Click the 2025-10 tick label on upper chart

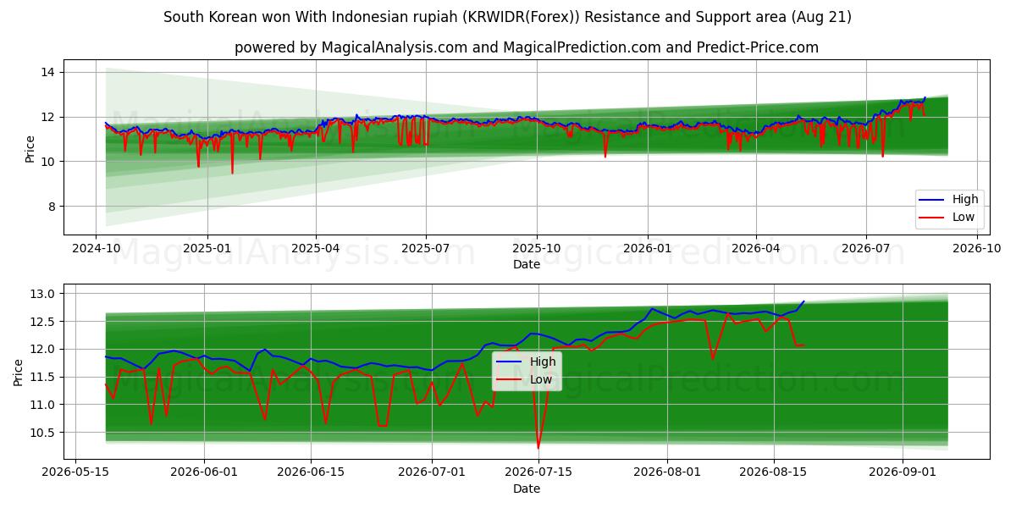(x=536, y=249)
